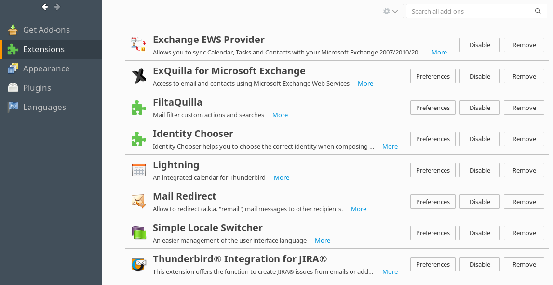This screenshot has width=553, height=285.
Task: Click the ExQuilla black X icon
Action: (139, 76)
